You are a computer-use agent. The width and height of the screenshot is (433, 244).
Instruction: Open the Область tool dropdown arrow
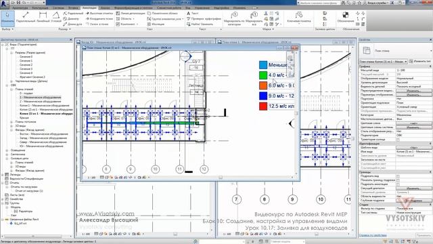pos(134,19)
